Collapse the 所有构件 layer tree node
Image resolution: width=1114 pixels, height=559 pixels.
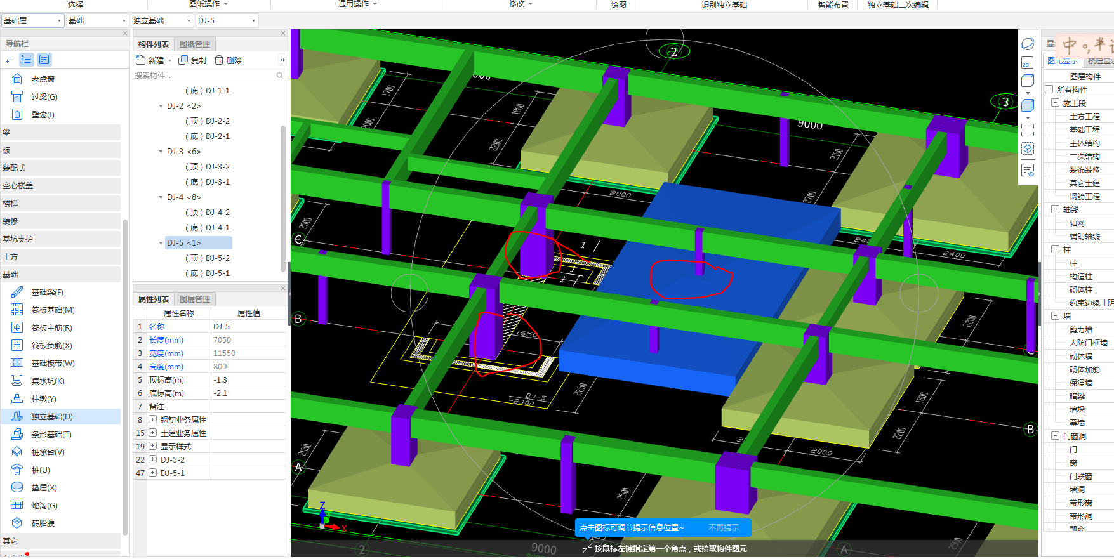point(1049,89)
